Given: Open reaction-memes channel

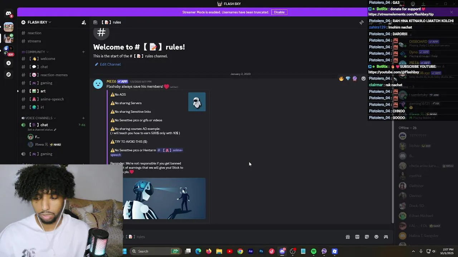Looking at the screenshot, I should tap(53, 75).
